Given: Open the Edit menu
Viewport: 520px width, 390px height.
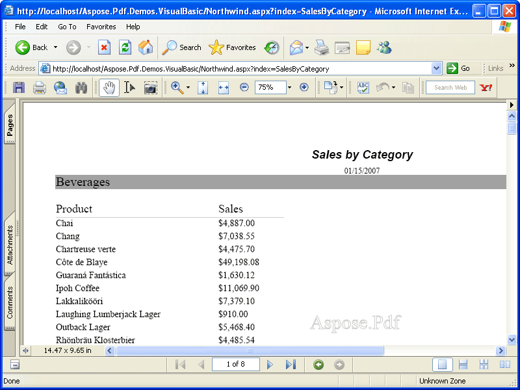Looking at the screenshot, I should pyautogui.click(x=42, y=27).
